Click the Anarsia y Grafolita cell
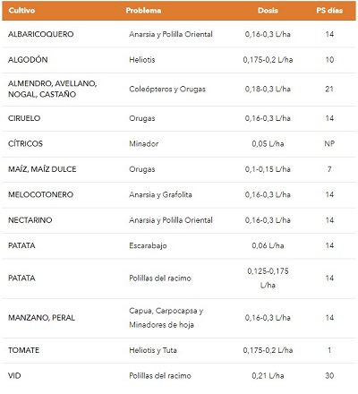 160,195
